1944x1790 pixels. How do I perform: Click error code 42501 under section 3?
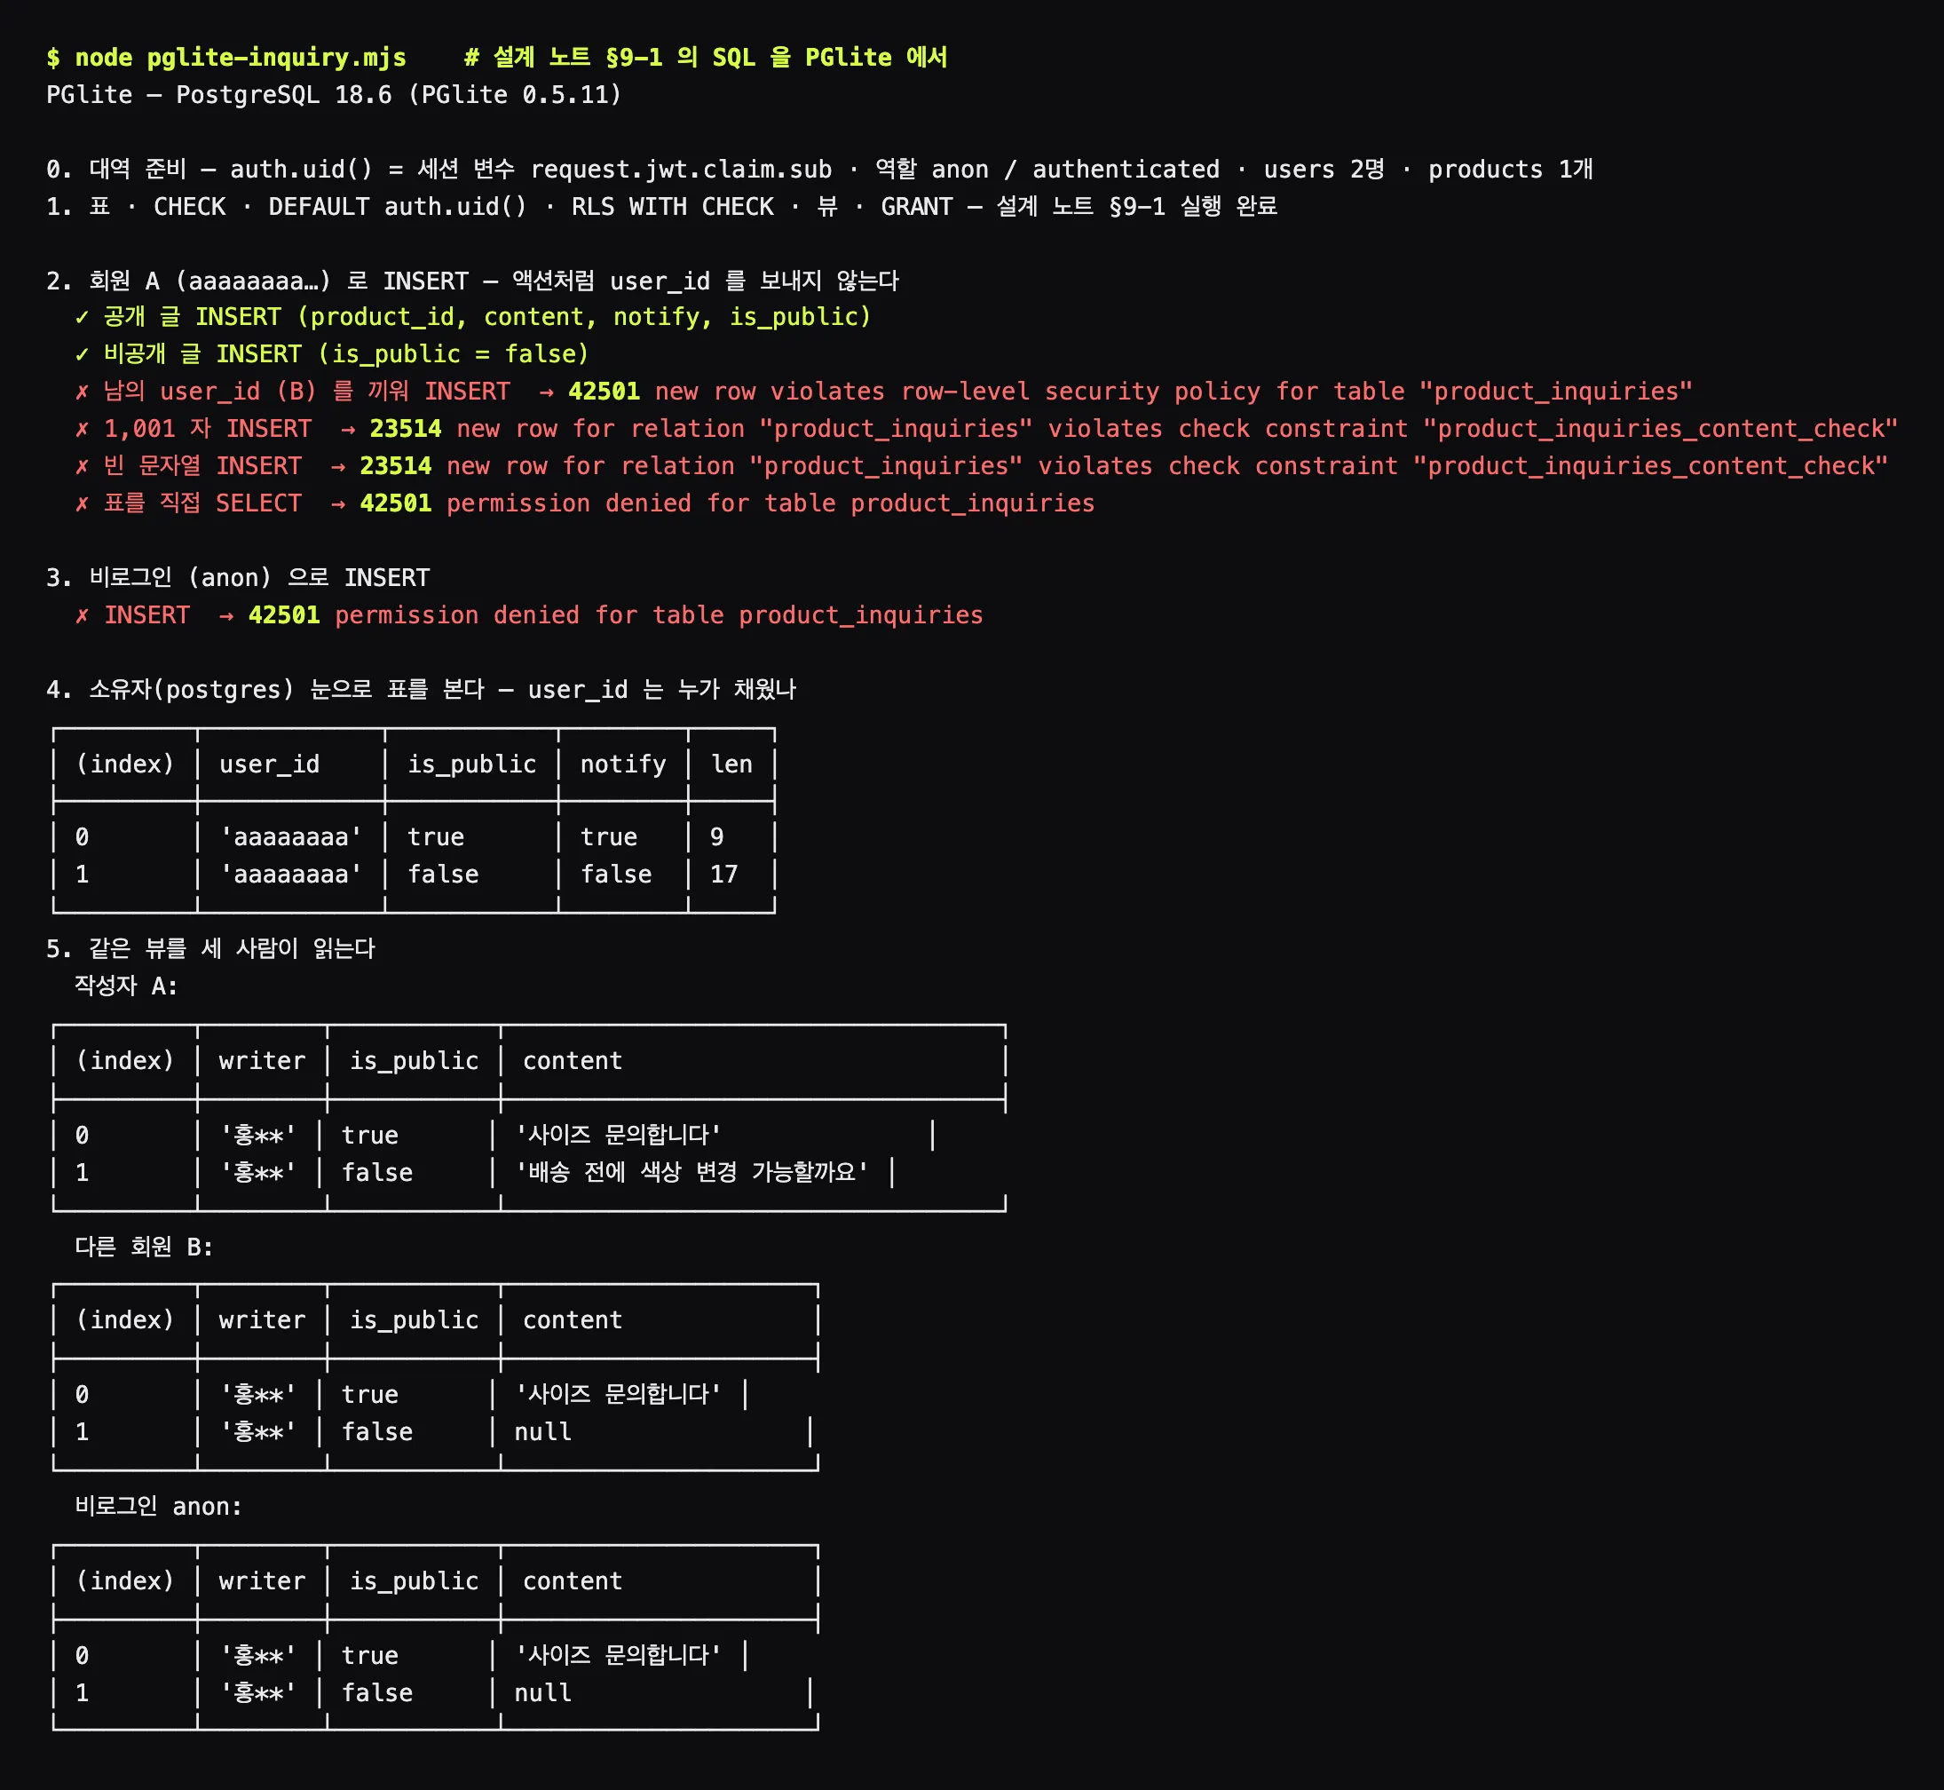click(285, 615)
